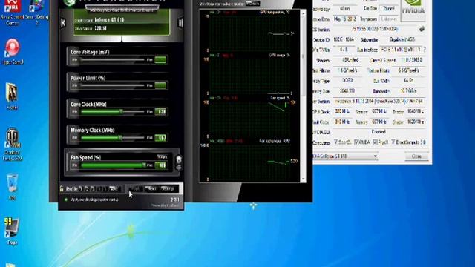This screenshot has height=267, width=475.
Task: Click the GeForce GT 610 graphics card text
Action: (109, 20)
